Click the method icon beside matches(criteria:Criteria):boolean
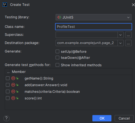This screenshot has width=135, height=123. pos(13,91)
